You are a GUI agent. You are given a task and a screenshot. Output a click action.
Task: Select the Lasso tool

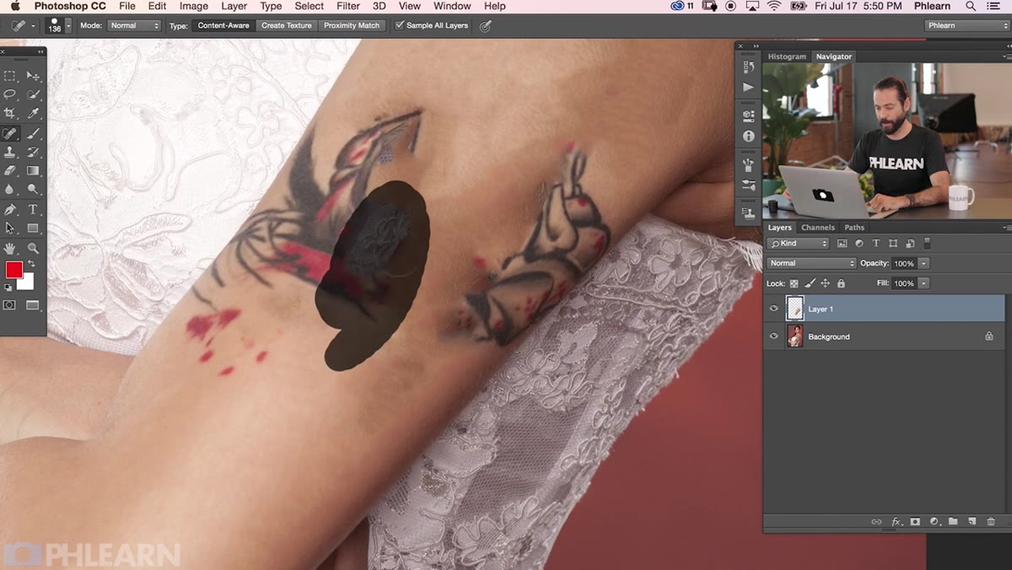point(10,94)
